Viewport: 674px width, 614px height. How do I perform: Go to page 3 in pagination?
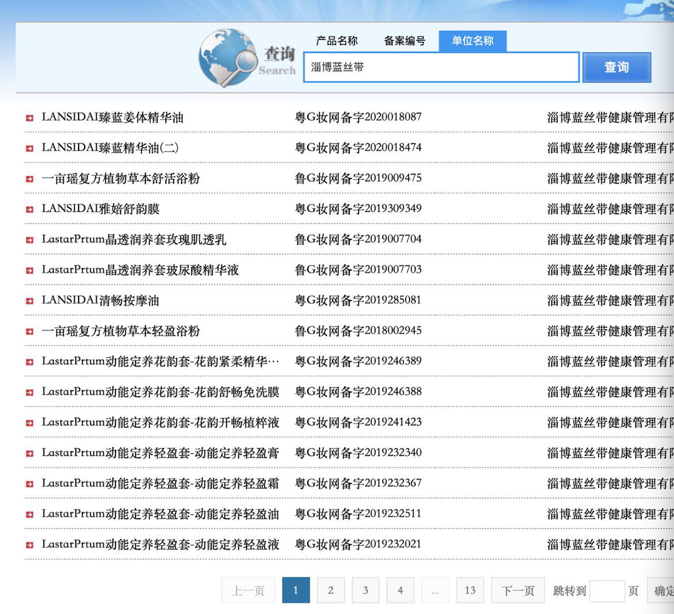click(x=365, y=590)
